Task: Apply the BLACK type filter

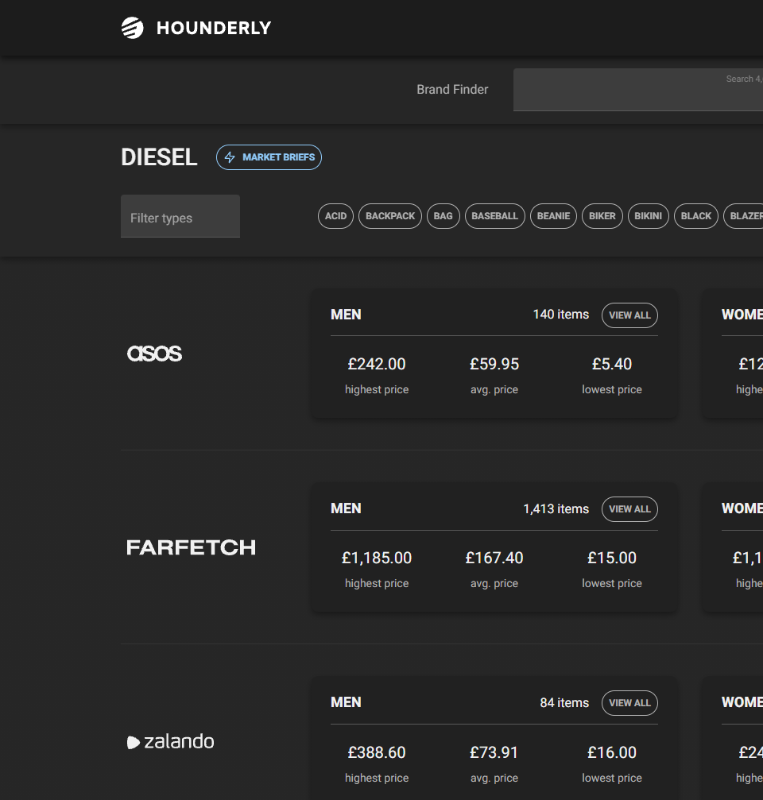Action: tap(696, 216)
